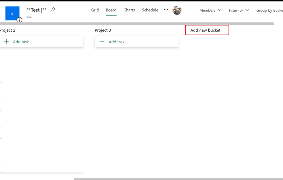Switch to the Grid view tab

(x=95, y=10)
